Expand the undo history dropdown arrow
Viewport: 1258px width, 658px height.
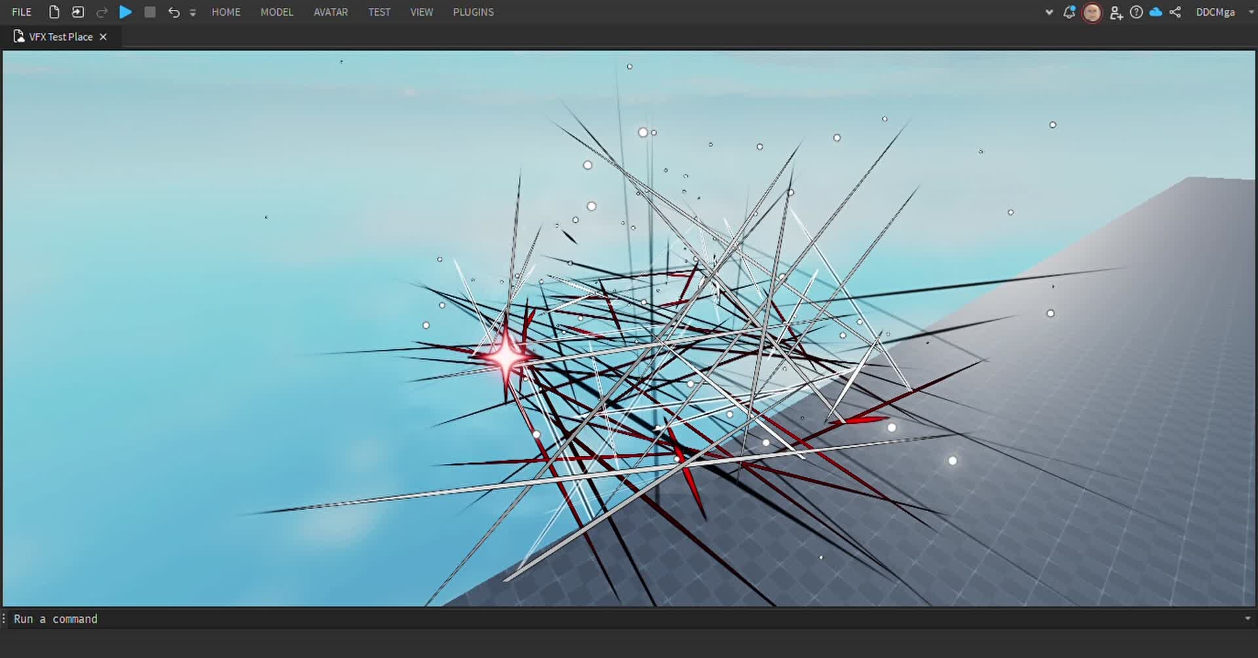193,12
